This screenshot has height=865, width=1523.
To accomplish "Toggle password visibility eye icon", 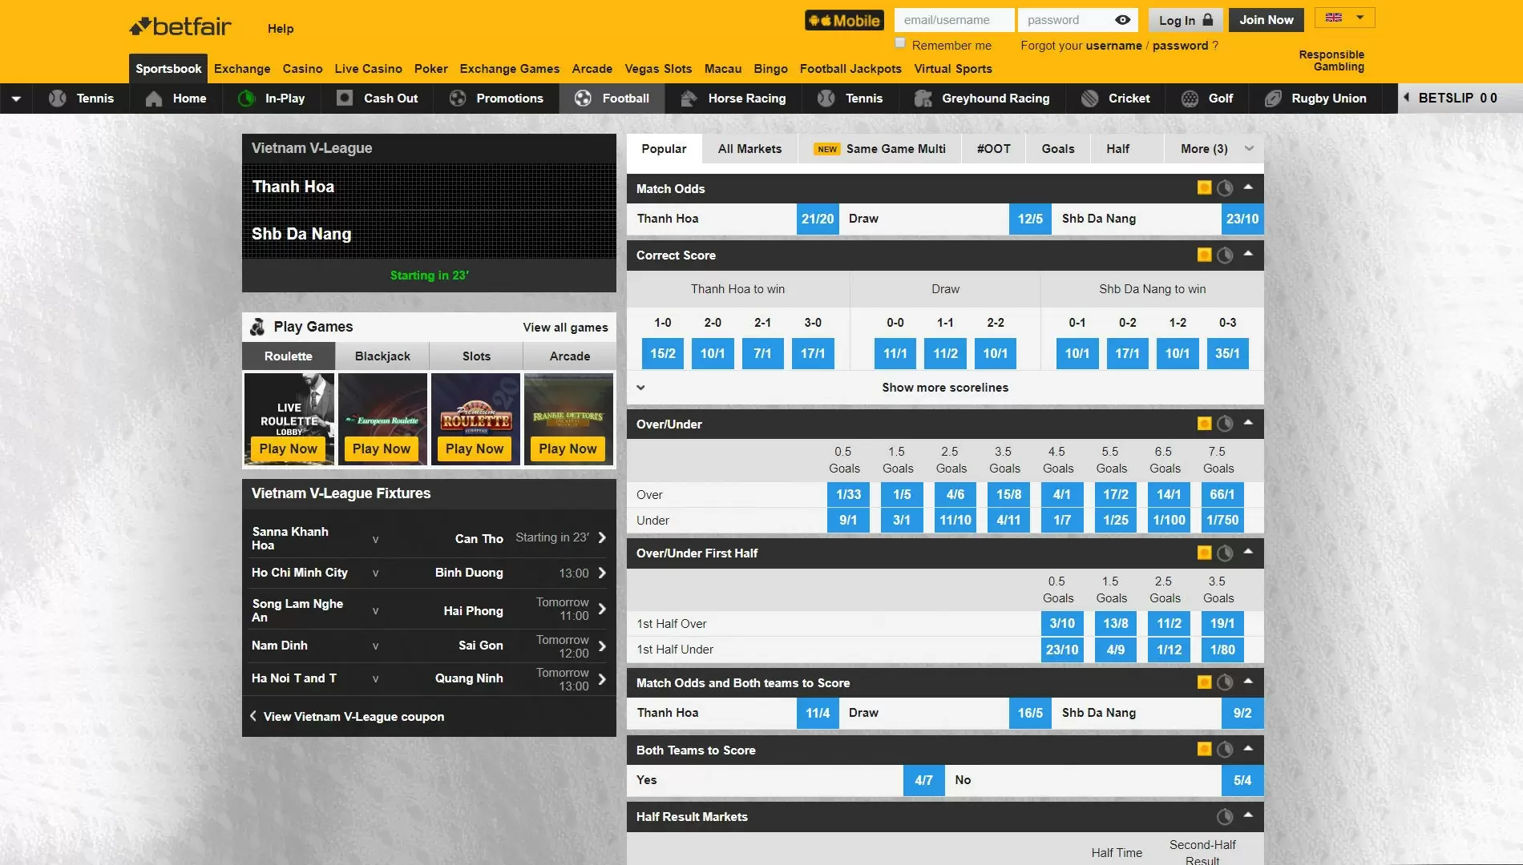I will pyautogui.click(x=1122, y=20).
